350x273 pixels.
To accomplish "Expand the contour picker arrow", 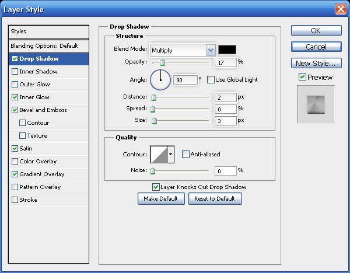I will pos(171,154).
